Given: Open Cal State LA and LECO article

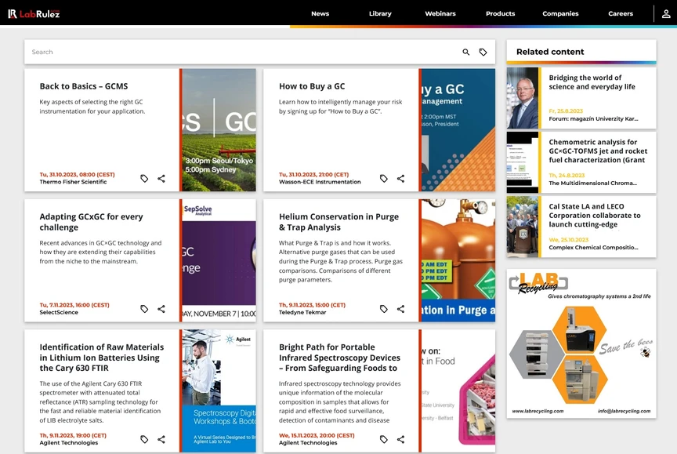Looking at the screenshot, I should (595, 215).
